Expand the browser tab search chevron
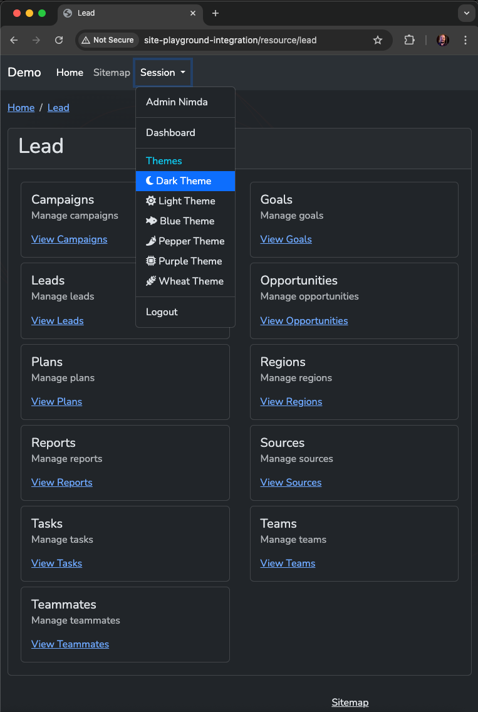Screen dimensions: 478x712 click(466, 13)
